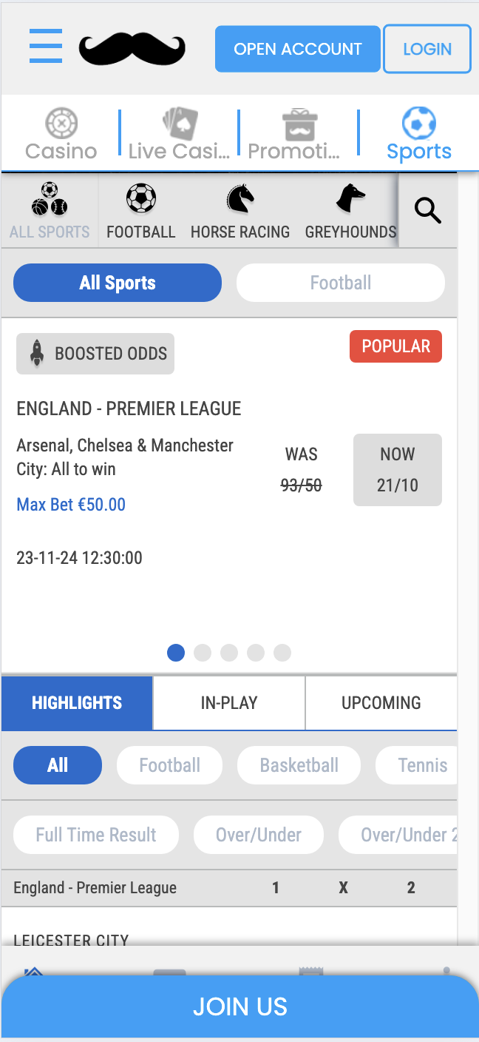Choose the Over/Under market filter
The height and width of the screenshot is (1042, 479).
click(259, 835)
